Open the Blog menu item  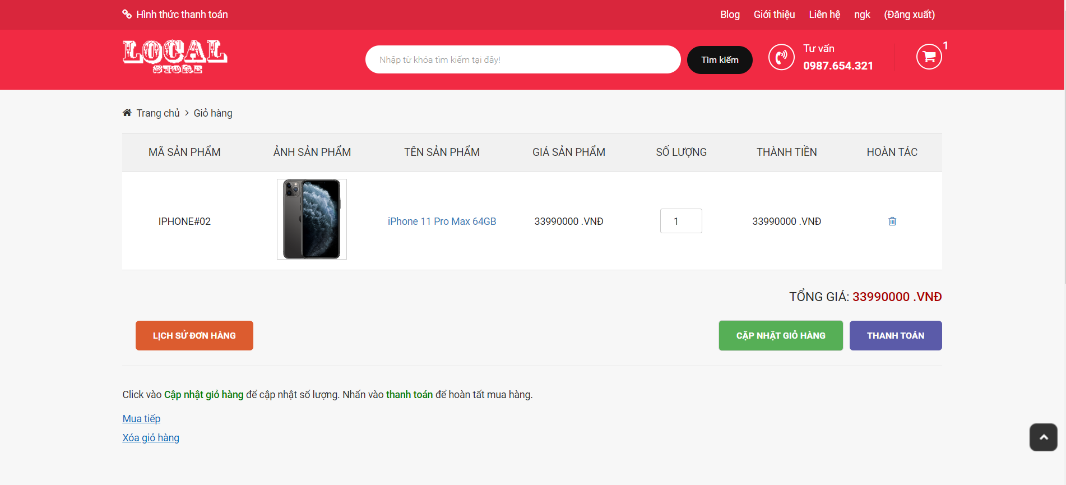pyautogui.click(x=730, y=15)
